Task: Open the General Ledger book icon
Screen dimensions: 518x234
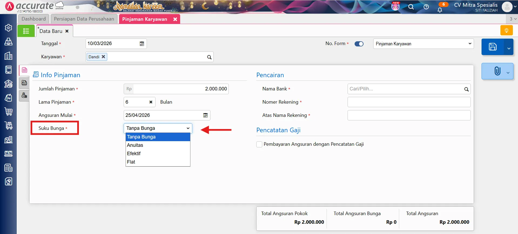Action: pos(8,70)
